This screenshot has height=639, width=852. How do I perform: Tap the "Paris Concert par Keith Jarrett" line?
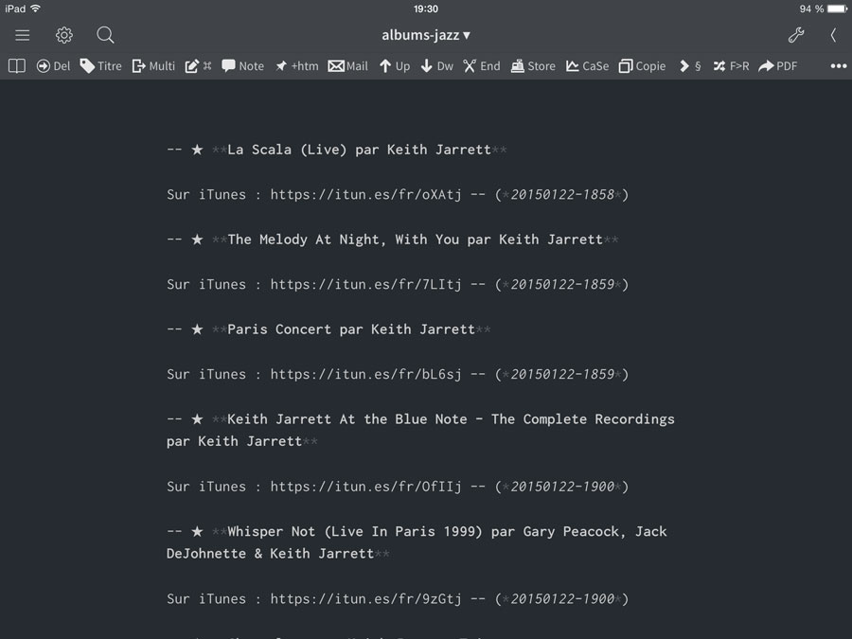(x=351, y=329)
